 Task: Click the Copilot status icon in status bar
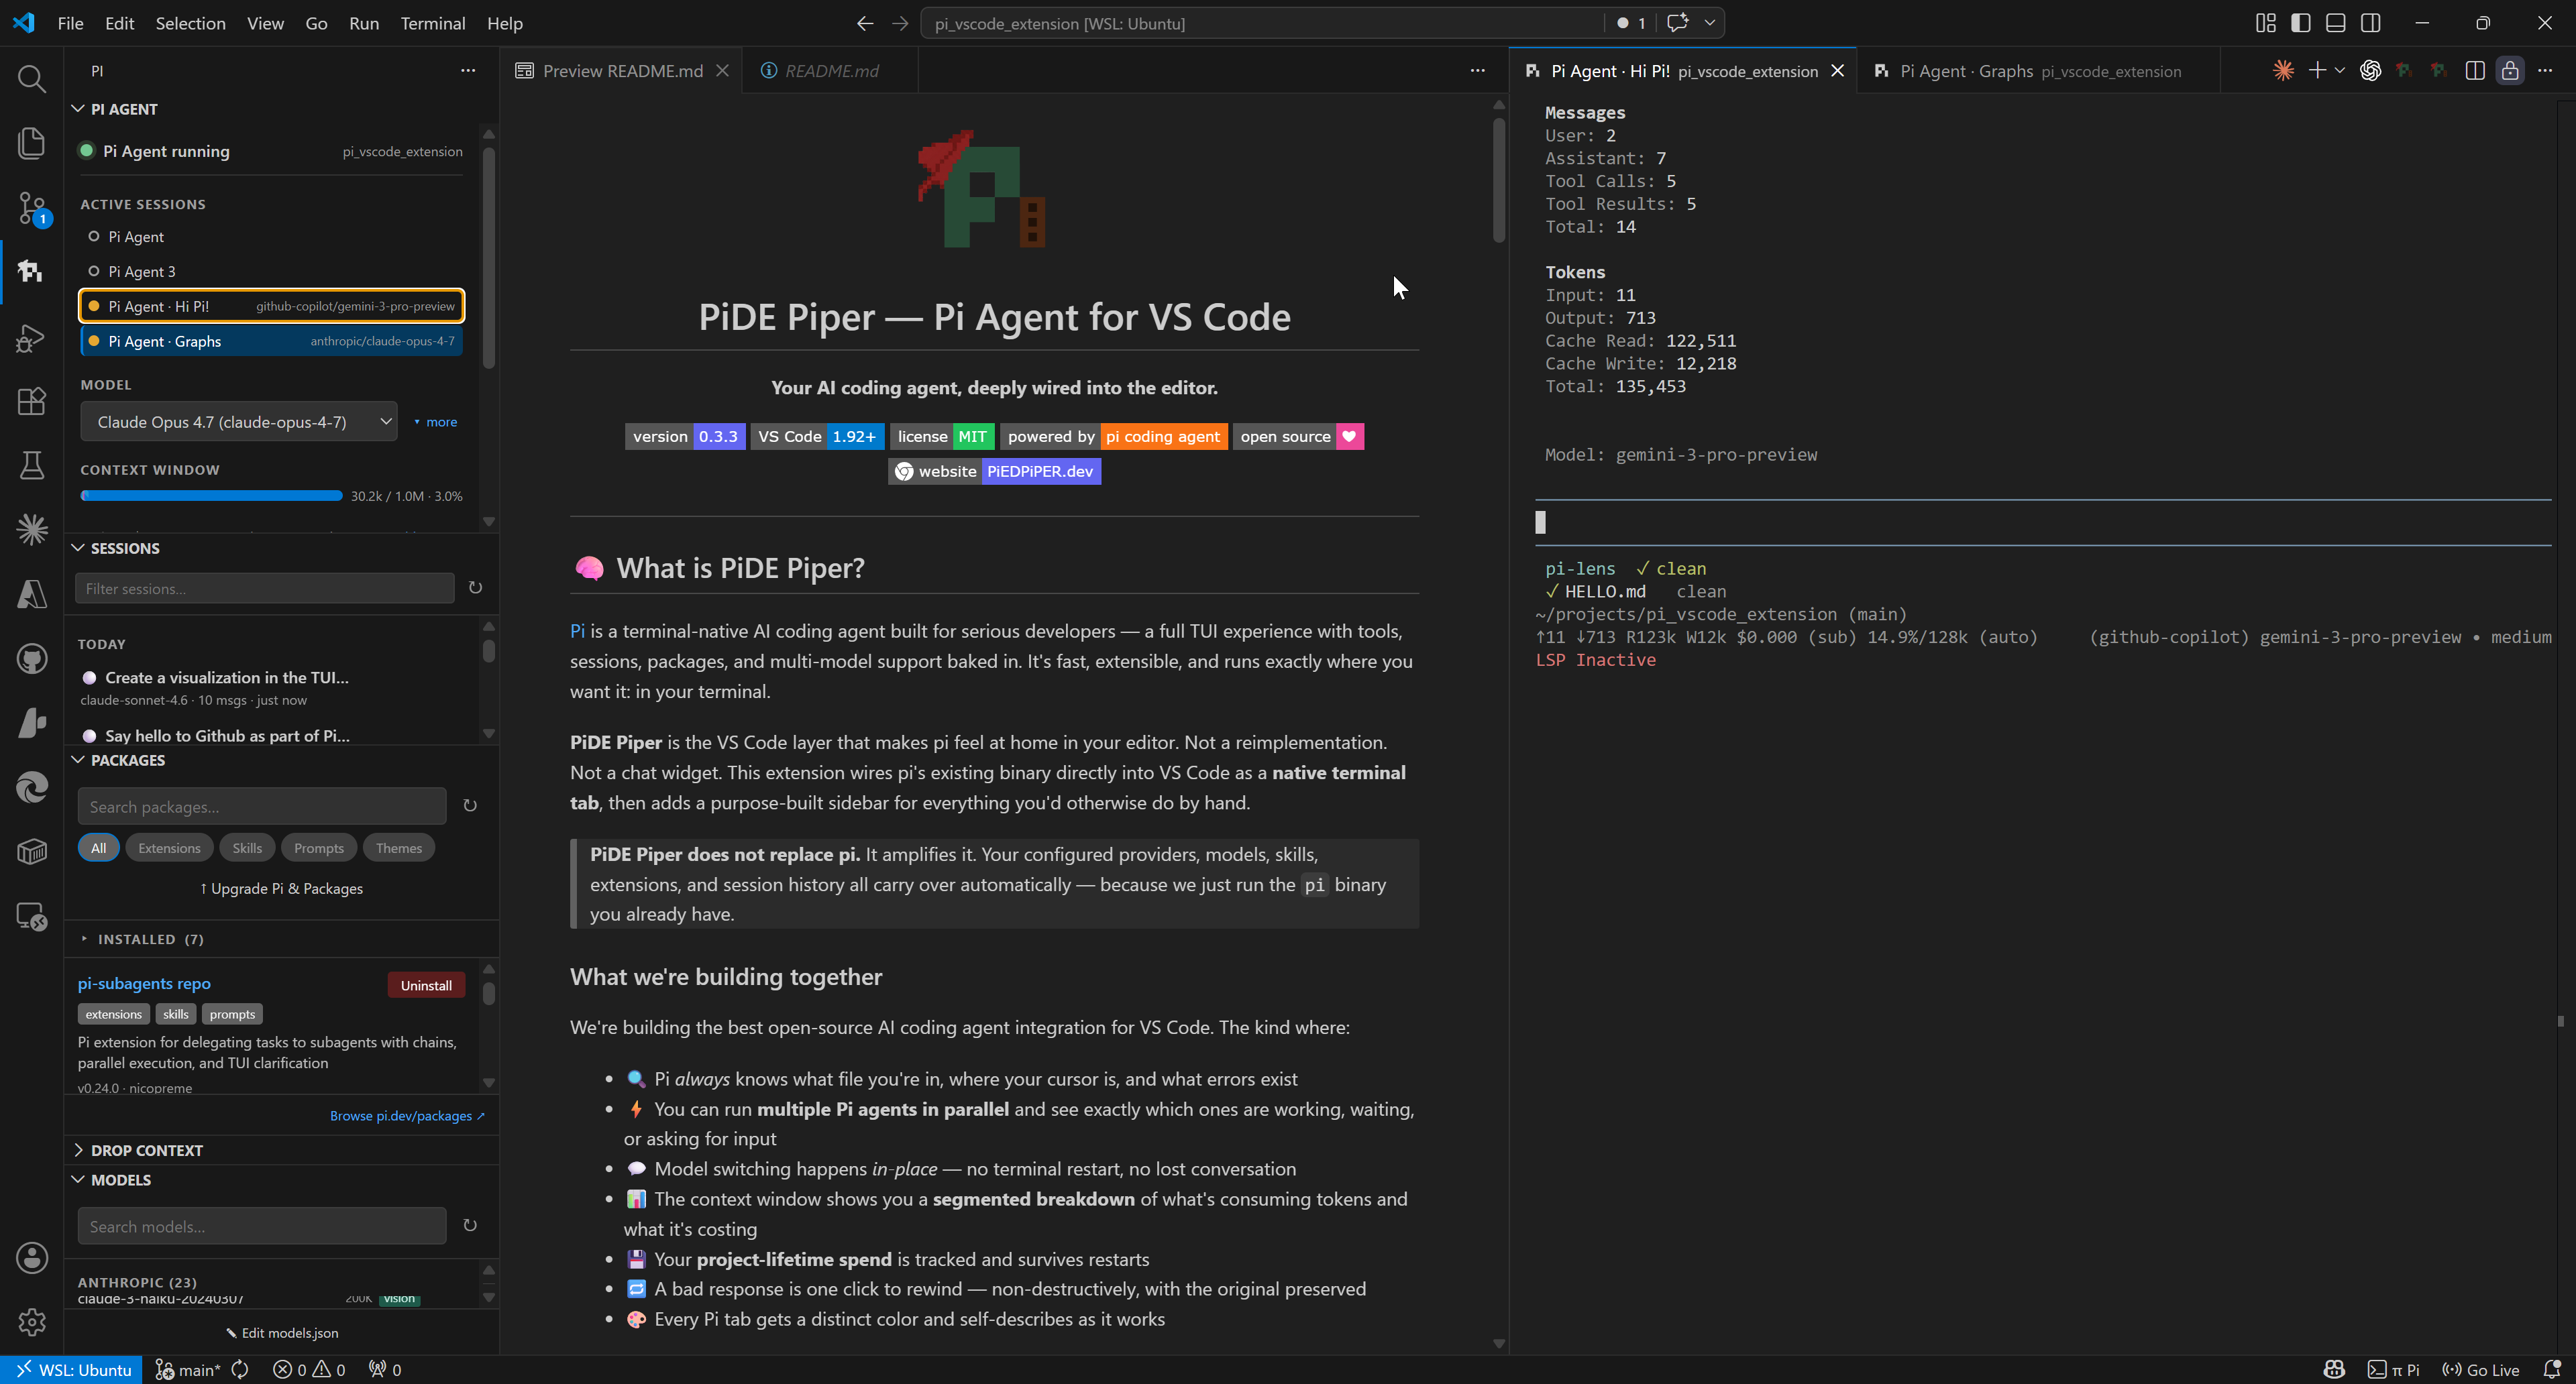2334,1370
